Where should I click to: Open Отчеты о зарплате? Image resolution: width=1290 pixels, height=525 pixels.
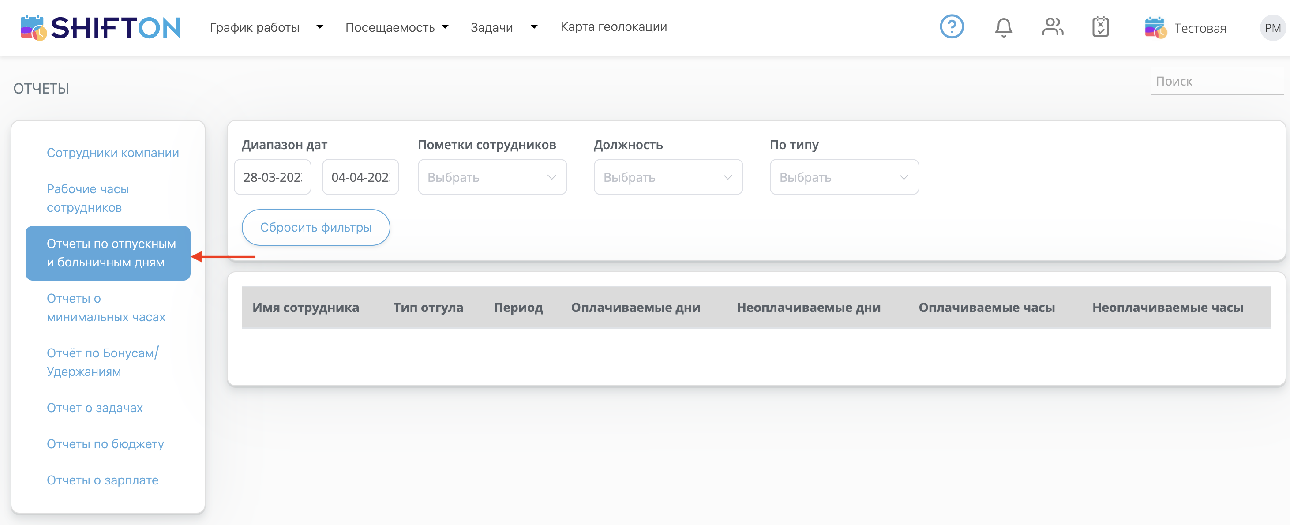tap(102, 480)
